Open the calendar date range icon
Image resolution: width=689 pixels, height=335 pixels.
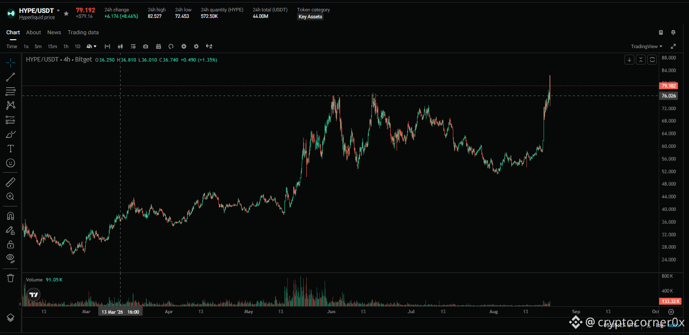point(158,46)
